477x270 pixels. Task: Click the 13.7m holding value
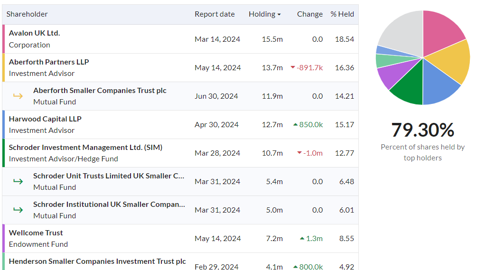(272, 67)
